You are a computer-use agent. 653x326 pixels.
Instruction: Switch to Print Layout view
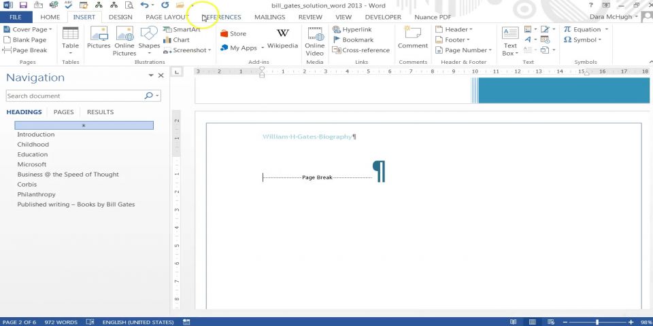[x=532, y=322]
